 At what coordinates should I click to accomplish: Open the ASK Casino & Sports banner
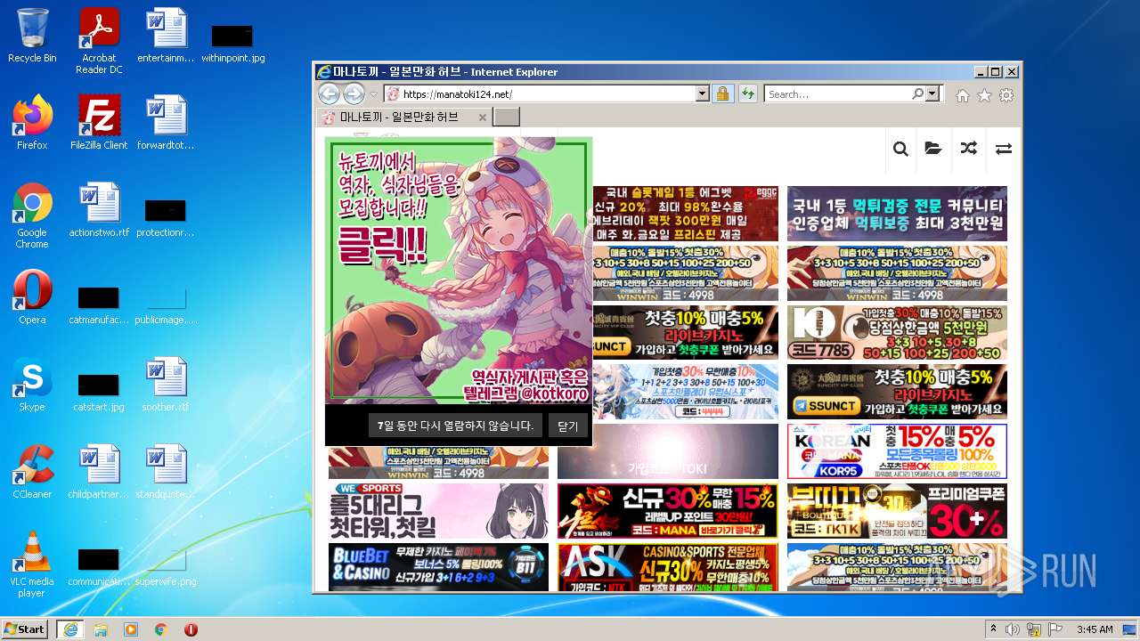pos(667,567)
